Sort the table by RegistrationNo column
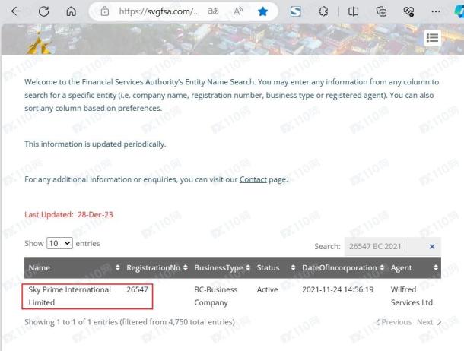The image size is (464, 351). coord(156,267)
